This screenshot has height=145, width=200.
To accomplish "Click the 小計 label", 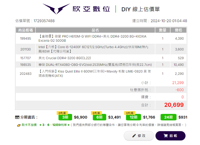I will point(146,83).
